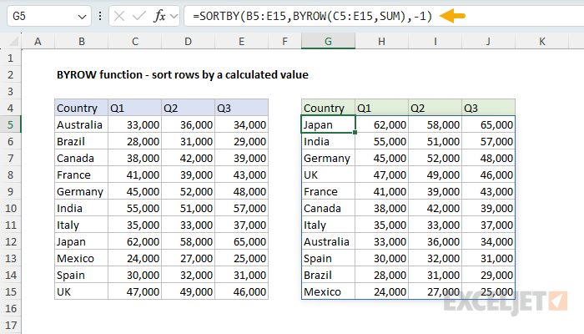Select column H header

click(382, 42)
